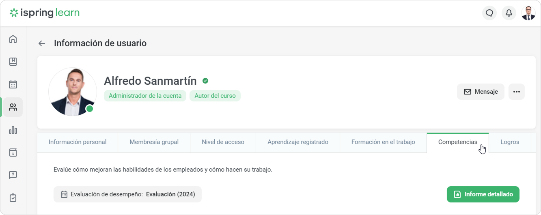The width and height of the screenshot is (541, 215).
Task: Open the reports bar chart icon
Action: point(13,130)
